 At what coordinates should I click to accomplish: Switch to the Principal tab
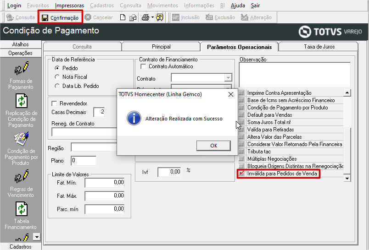point(161,47)
